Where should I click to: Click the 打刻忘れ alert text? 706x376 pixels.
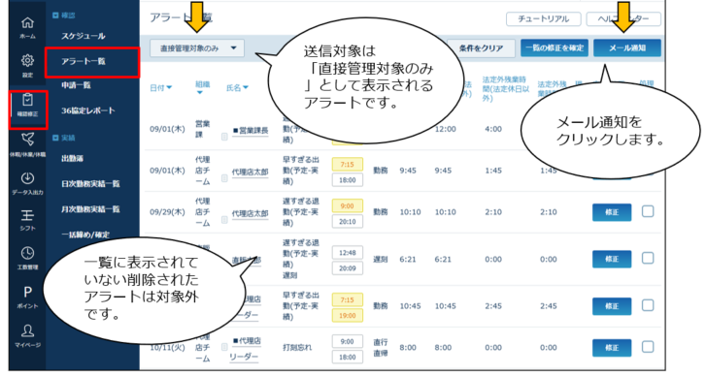click(x=297, y=347)
